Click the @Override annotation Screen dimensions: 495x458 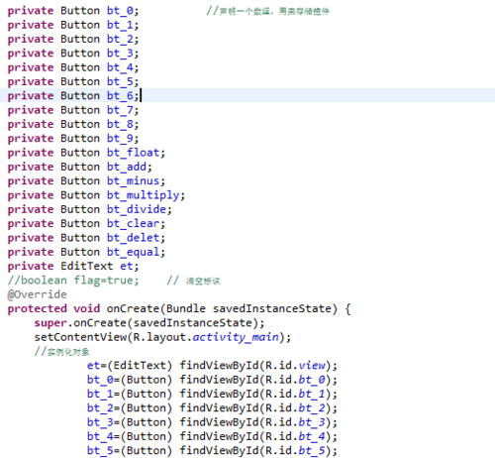point(37,294)
